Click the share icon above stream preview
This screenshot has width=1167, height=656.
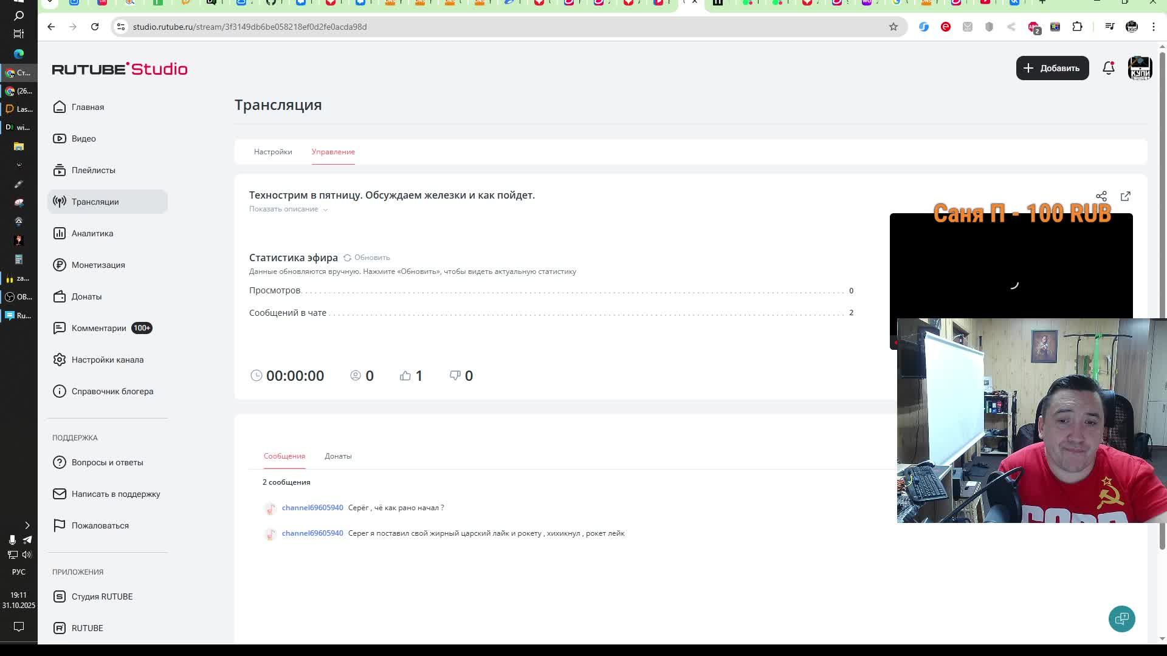1101,196
